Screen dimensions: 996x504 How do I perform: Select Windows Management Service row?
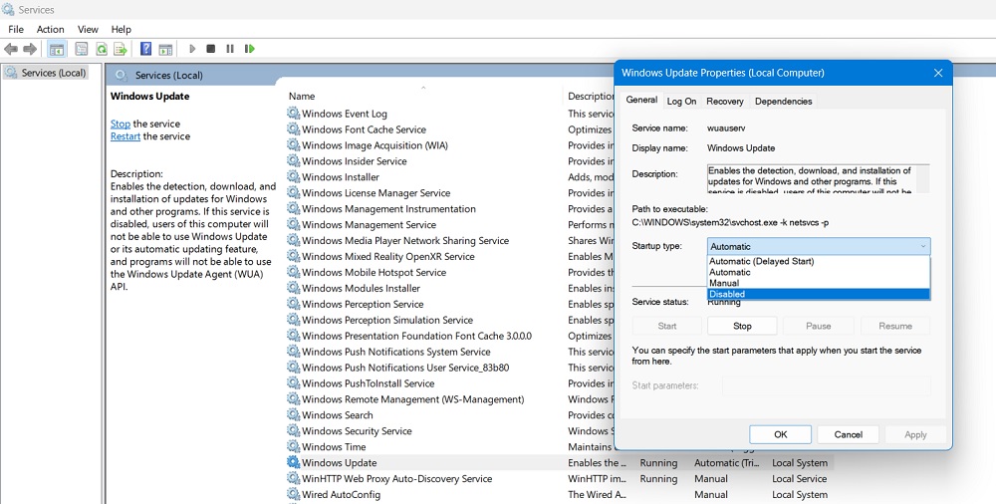click(369, 224)
